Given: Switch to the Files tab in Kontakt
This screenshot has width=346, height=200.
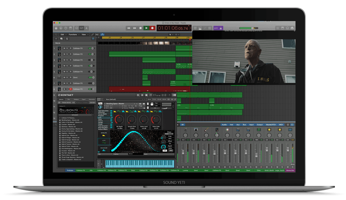Looking at the screenshot, I should (69, 99).
